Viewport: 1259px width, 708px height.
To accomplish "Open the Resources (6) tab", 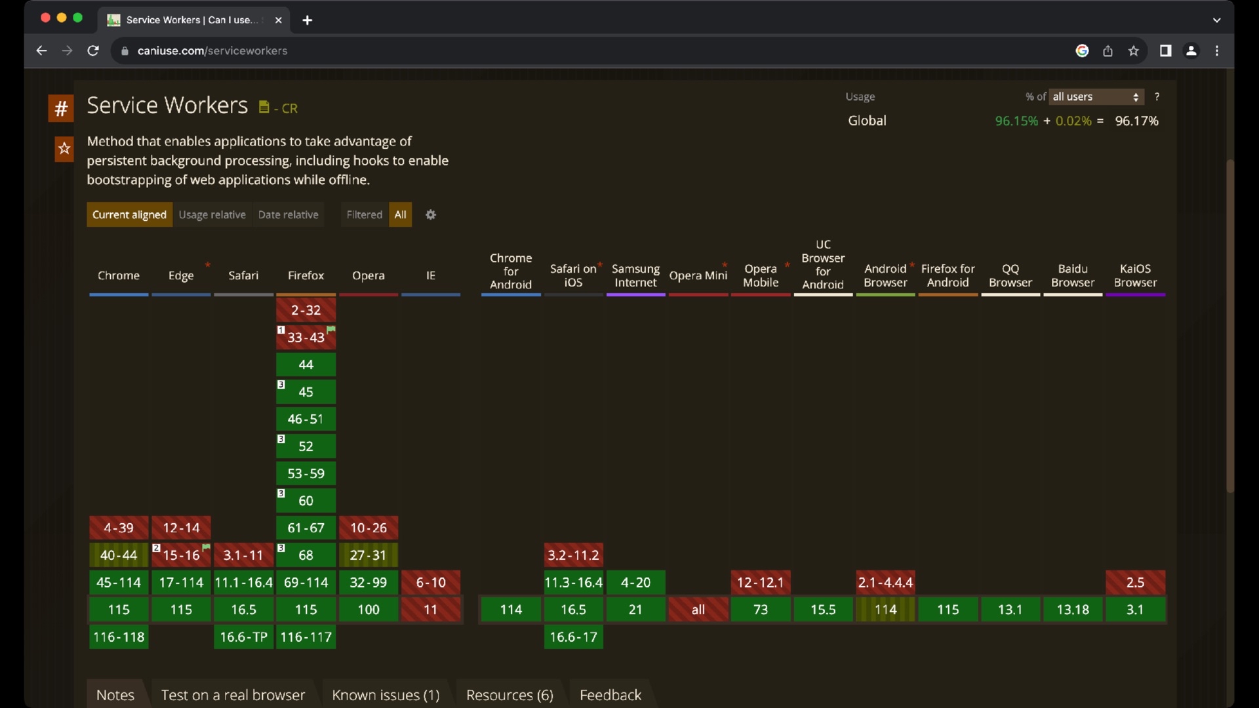I will click(510, 695).
